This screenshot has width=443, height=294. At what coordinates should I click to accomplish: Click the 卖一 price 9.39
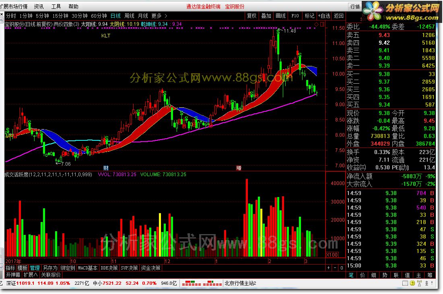(x=384, y=66)
